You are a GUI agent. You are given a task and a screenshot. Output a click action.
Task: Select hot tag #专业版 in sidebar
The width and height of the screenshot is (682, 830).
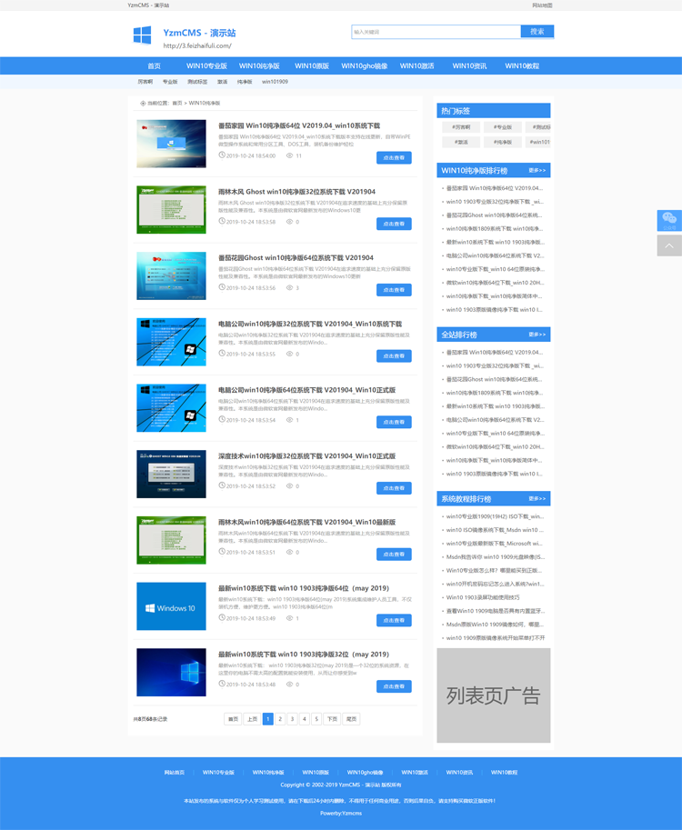point(503,127)
